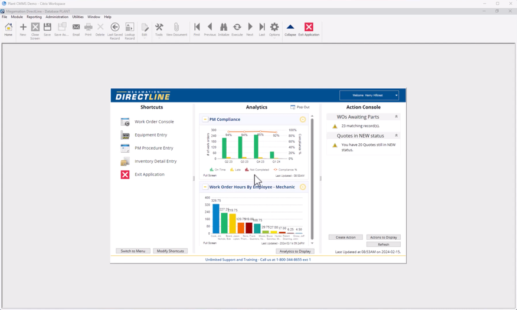Click Pop Out in the Analytics panel
Screen dimensions: 517x310
(x=300, y=107)
